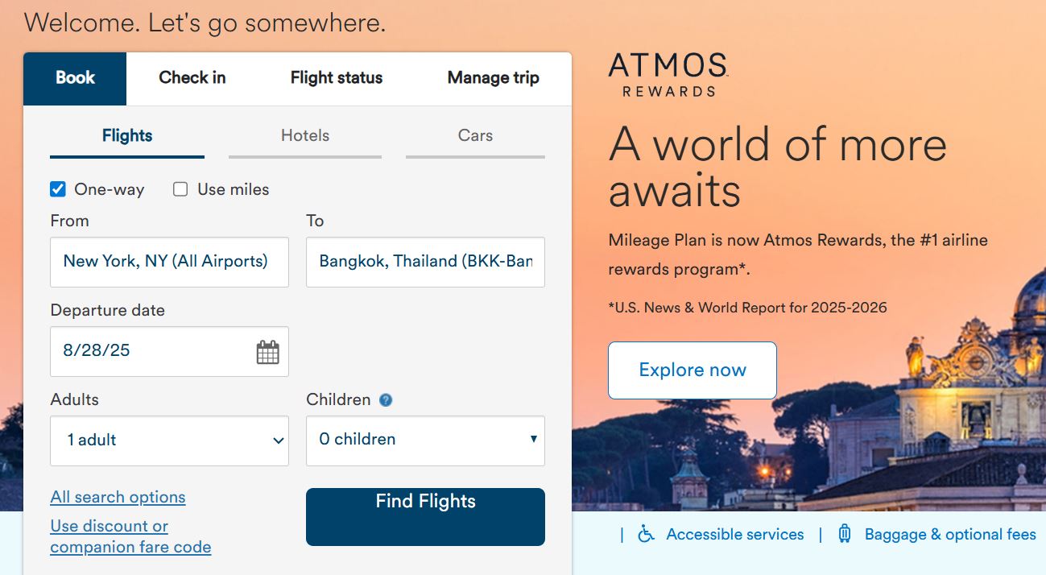Open the 0 children dropdown

coord(425,441)
